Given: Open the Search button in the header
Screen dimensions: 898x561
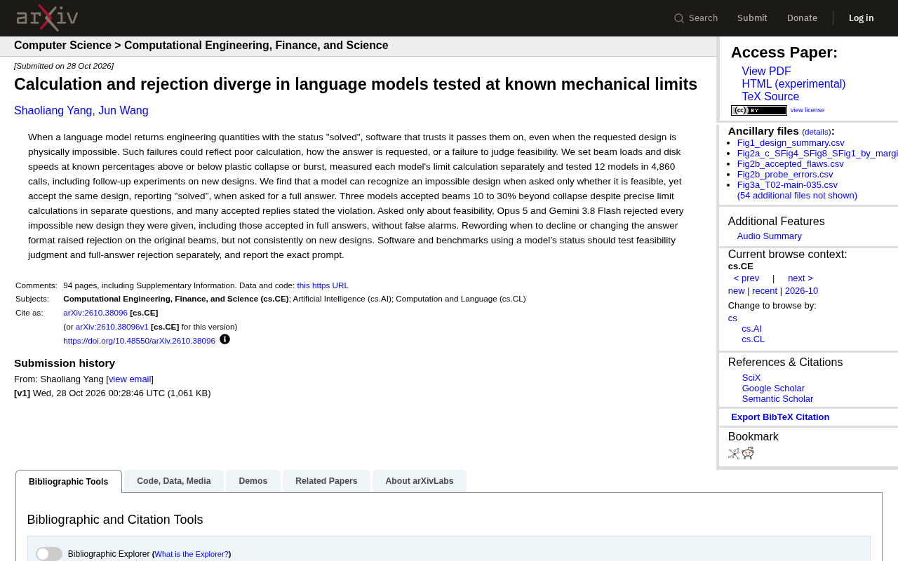Looking at the screenshot, I should point(696,18).
